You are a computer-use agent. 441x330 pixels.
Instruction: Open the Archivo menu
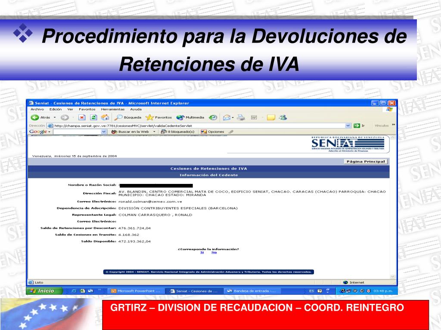[x=37, y=109]
